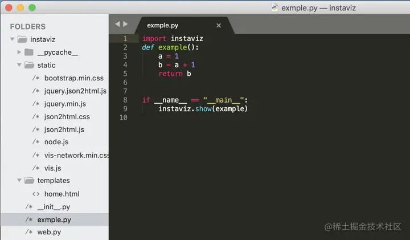Click file icon beside __init__.py

tap(29, 207)
